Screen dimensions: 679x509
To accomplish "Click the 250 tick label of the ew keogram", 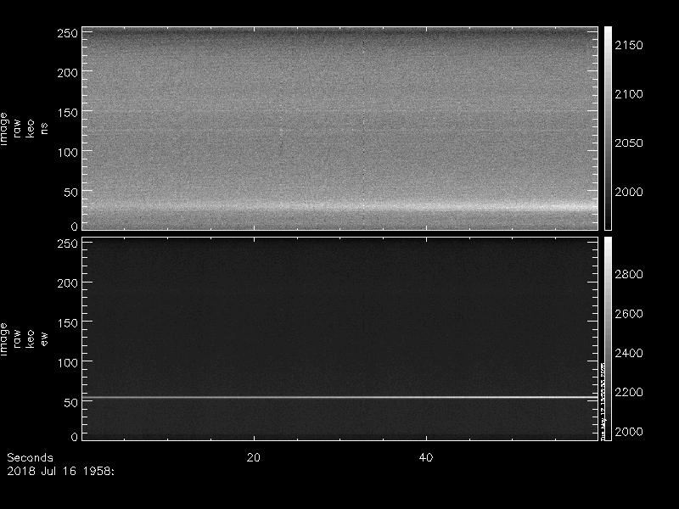I will (68, 243).
